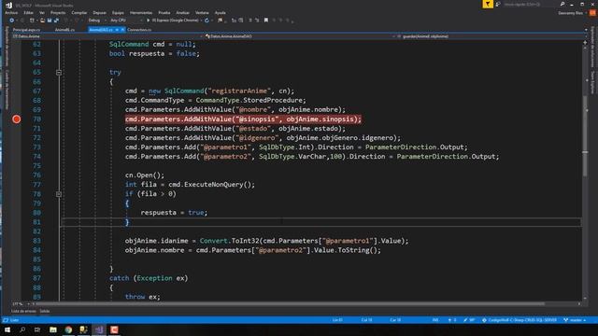Click the save file toolbar icon
Image resolution: width=598 pixels, height=336 pixels.
50,21
